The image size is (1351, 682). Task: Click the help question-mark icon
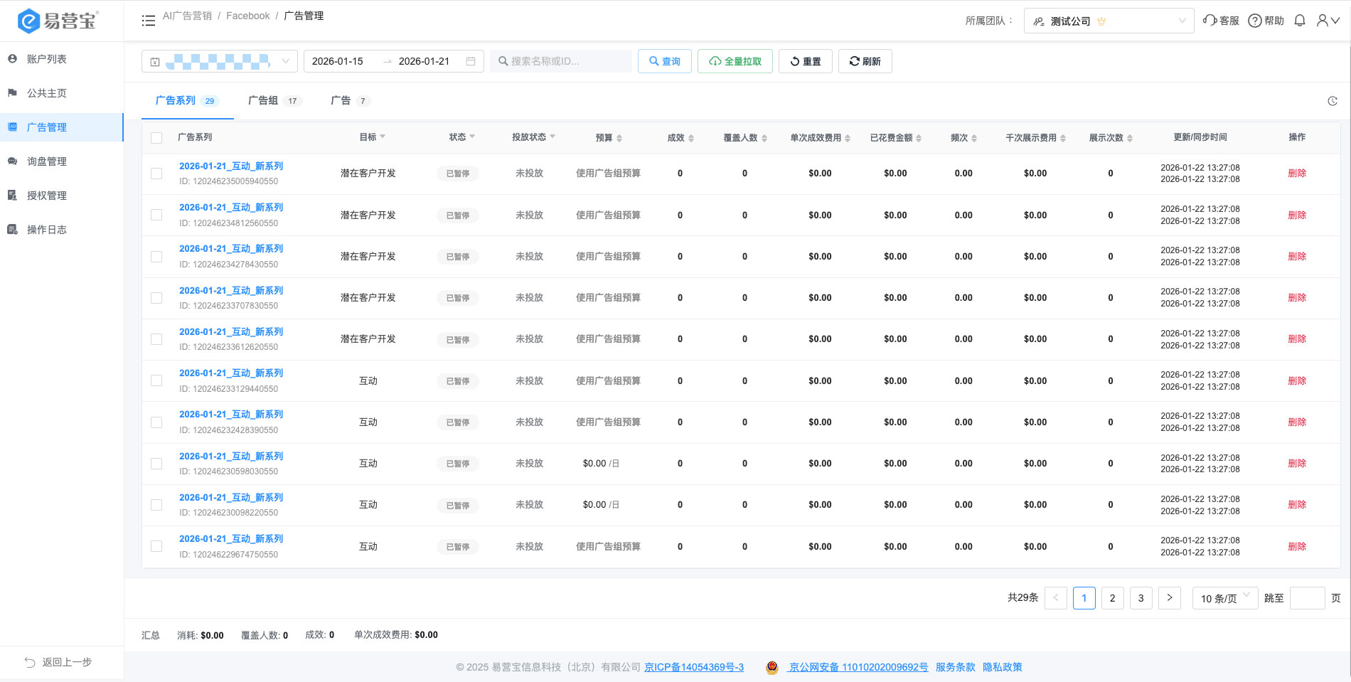pos(1255,21)
